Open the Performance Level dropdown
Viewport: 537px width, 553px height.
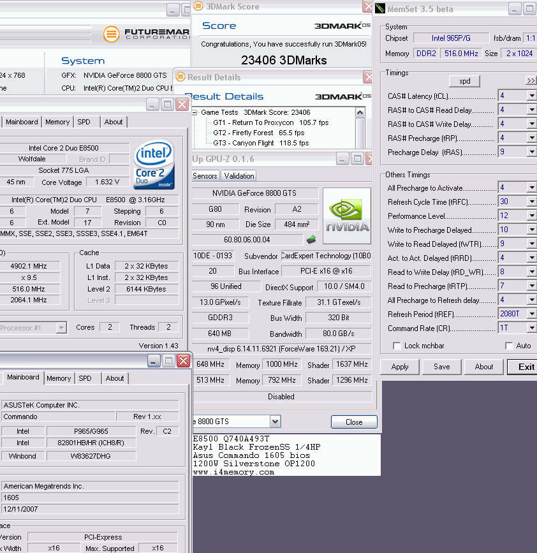coord(531,216)
